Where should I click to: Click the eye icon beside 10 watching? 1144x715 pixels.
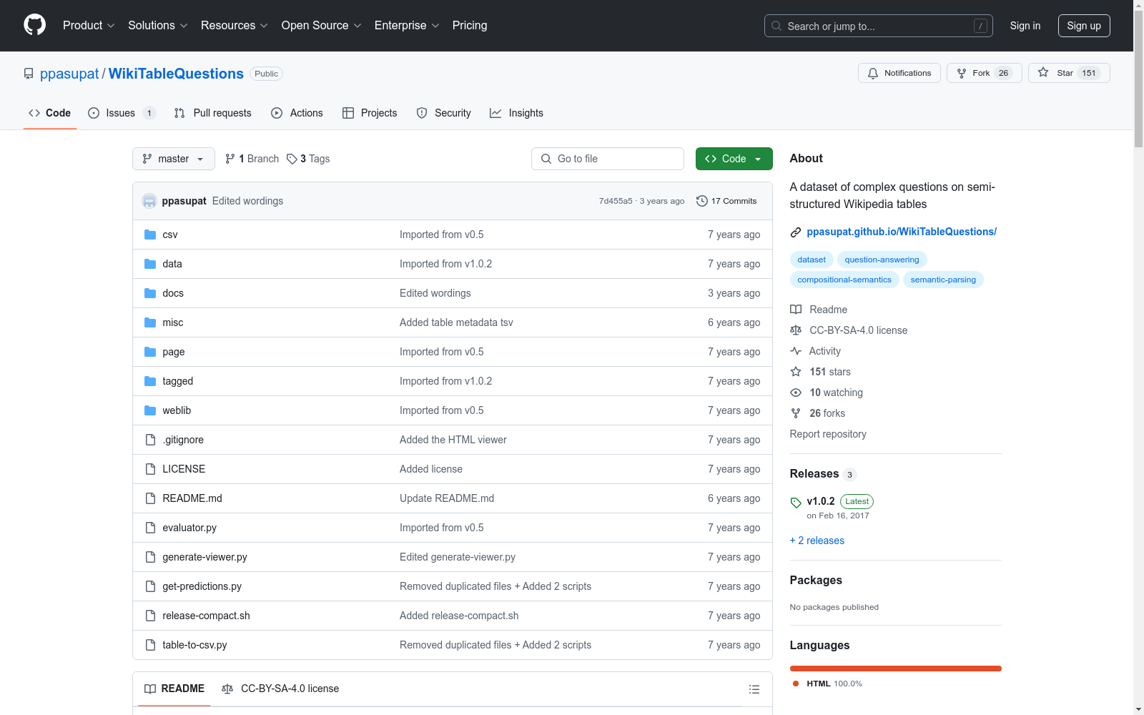click(x=796, y=393)
